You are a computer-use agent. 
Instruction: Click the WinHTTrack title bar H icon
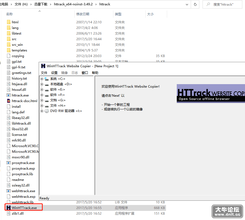click(43, 66)
